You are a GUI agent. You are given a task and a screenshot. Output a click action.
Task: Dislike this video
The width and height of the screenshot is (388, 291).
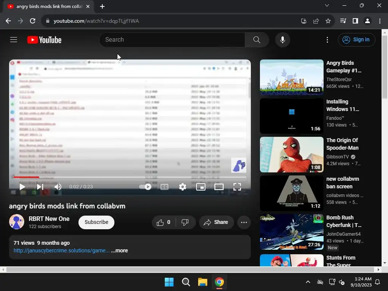pos(185,222)
